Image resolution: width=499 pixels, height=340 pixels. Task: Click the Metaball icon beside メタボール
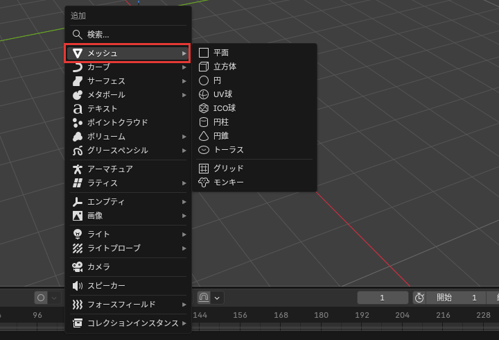[78, 95]
